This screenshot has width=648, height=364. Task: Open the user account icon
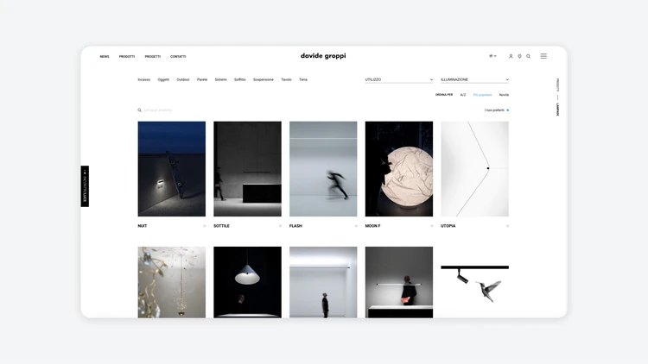coord(511,56)
